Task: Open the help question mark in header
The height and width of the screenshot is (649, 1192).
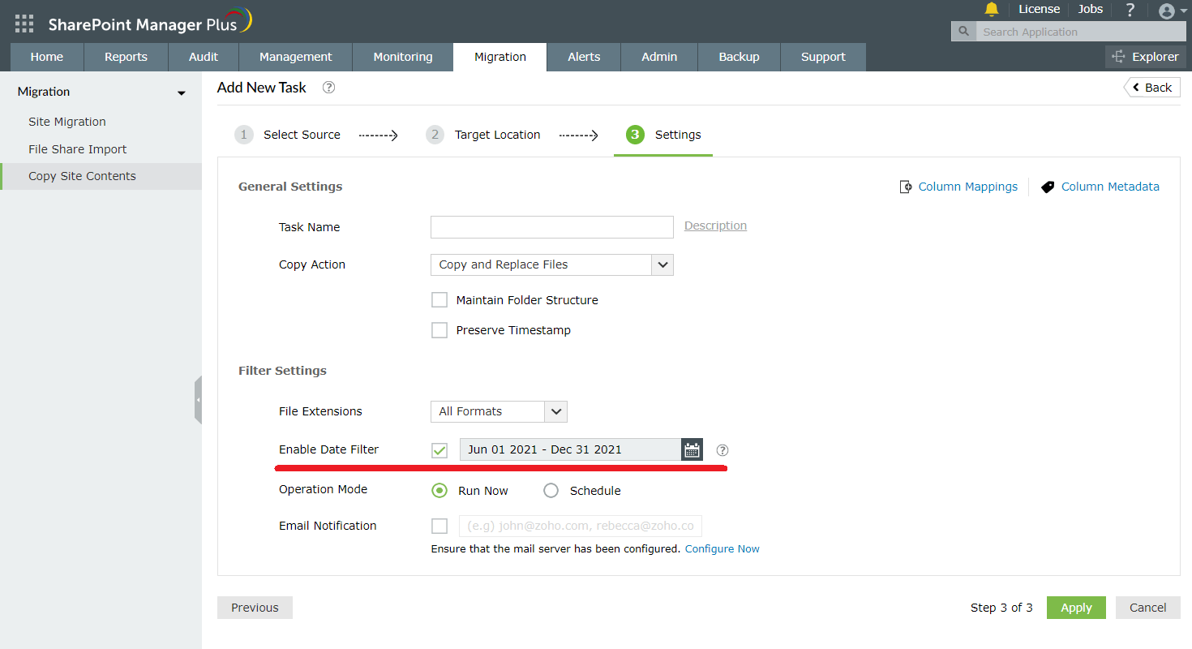Action: click(x=1130, y=10)
